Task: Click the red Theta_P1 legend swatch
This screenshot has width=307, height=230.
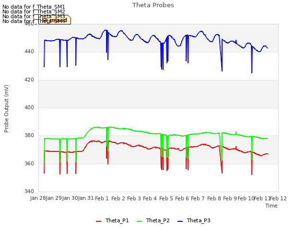Action: click(99, 221)
